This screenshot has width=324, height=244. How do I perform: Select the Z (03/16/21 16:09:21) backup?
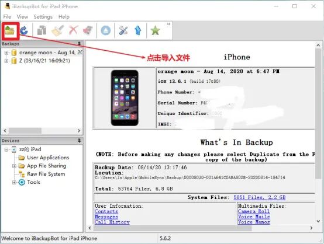point(44,61)
